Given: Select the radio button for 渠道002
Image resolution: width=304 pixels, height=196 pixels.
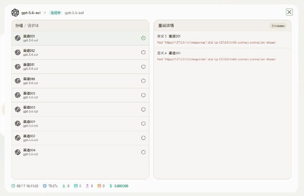Looking at the screenshot, I should [x=143, y=138].
